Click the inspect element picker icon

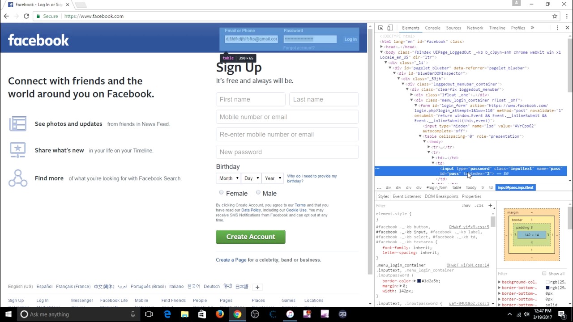click(381, 28)
